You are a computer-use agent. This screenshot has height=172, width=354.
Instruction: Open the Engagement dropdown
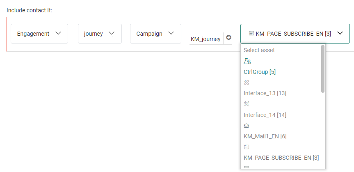pyautogui.click(x=39, y=34)
